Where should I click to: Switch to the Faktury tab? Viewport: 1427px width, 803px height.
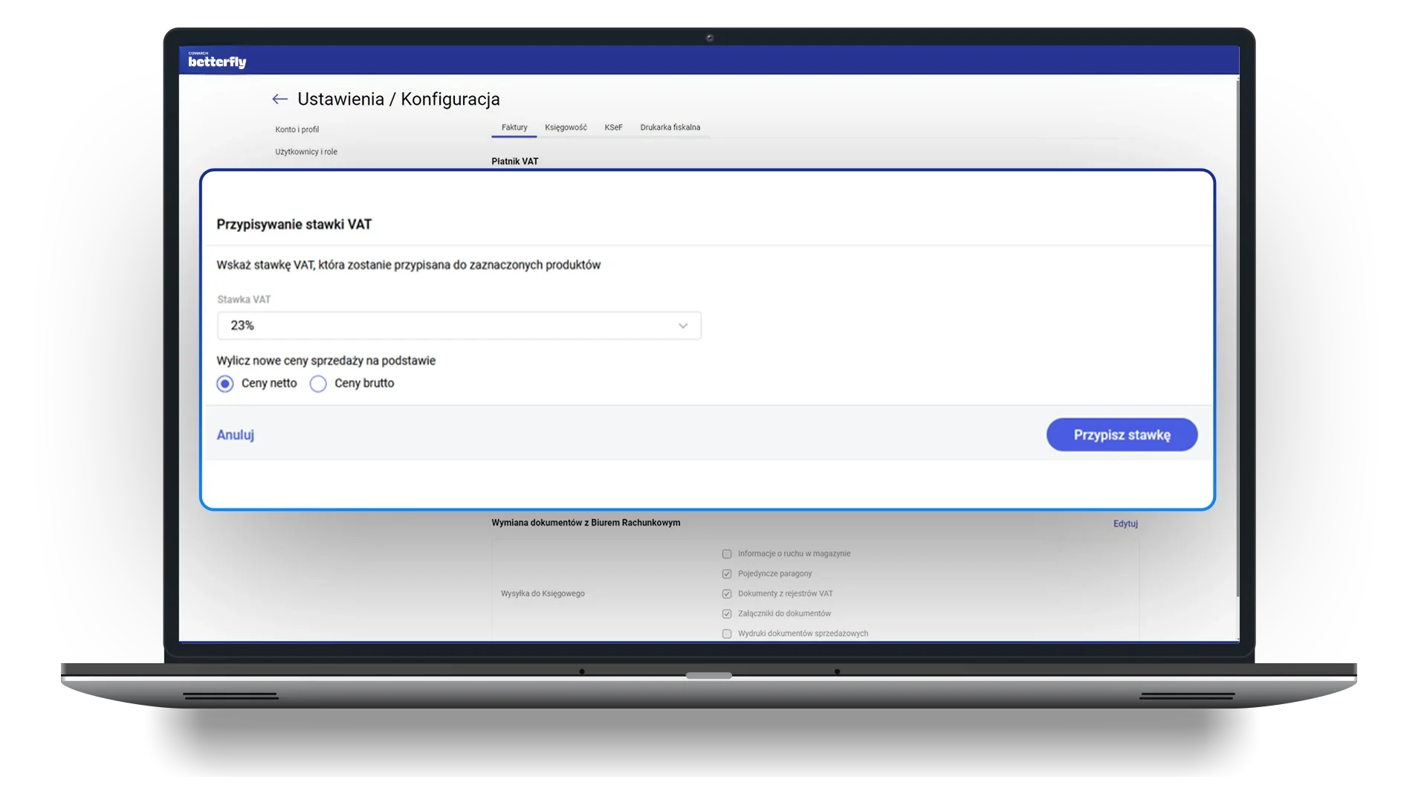click(514, 127)
